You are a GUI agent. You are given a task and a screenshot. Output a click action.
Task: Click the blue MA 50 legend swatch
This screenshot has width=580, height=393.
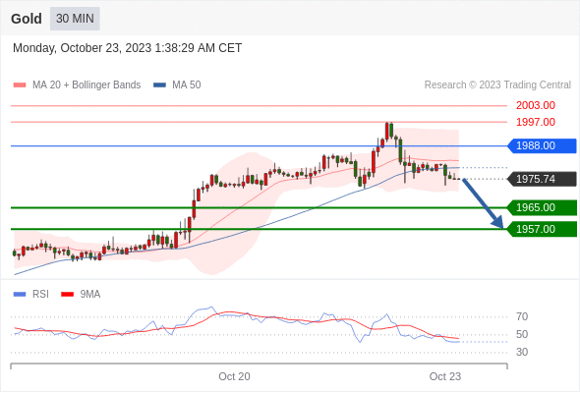(x=159, y=85)
